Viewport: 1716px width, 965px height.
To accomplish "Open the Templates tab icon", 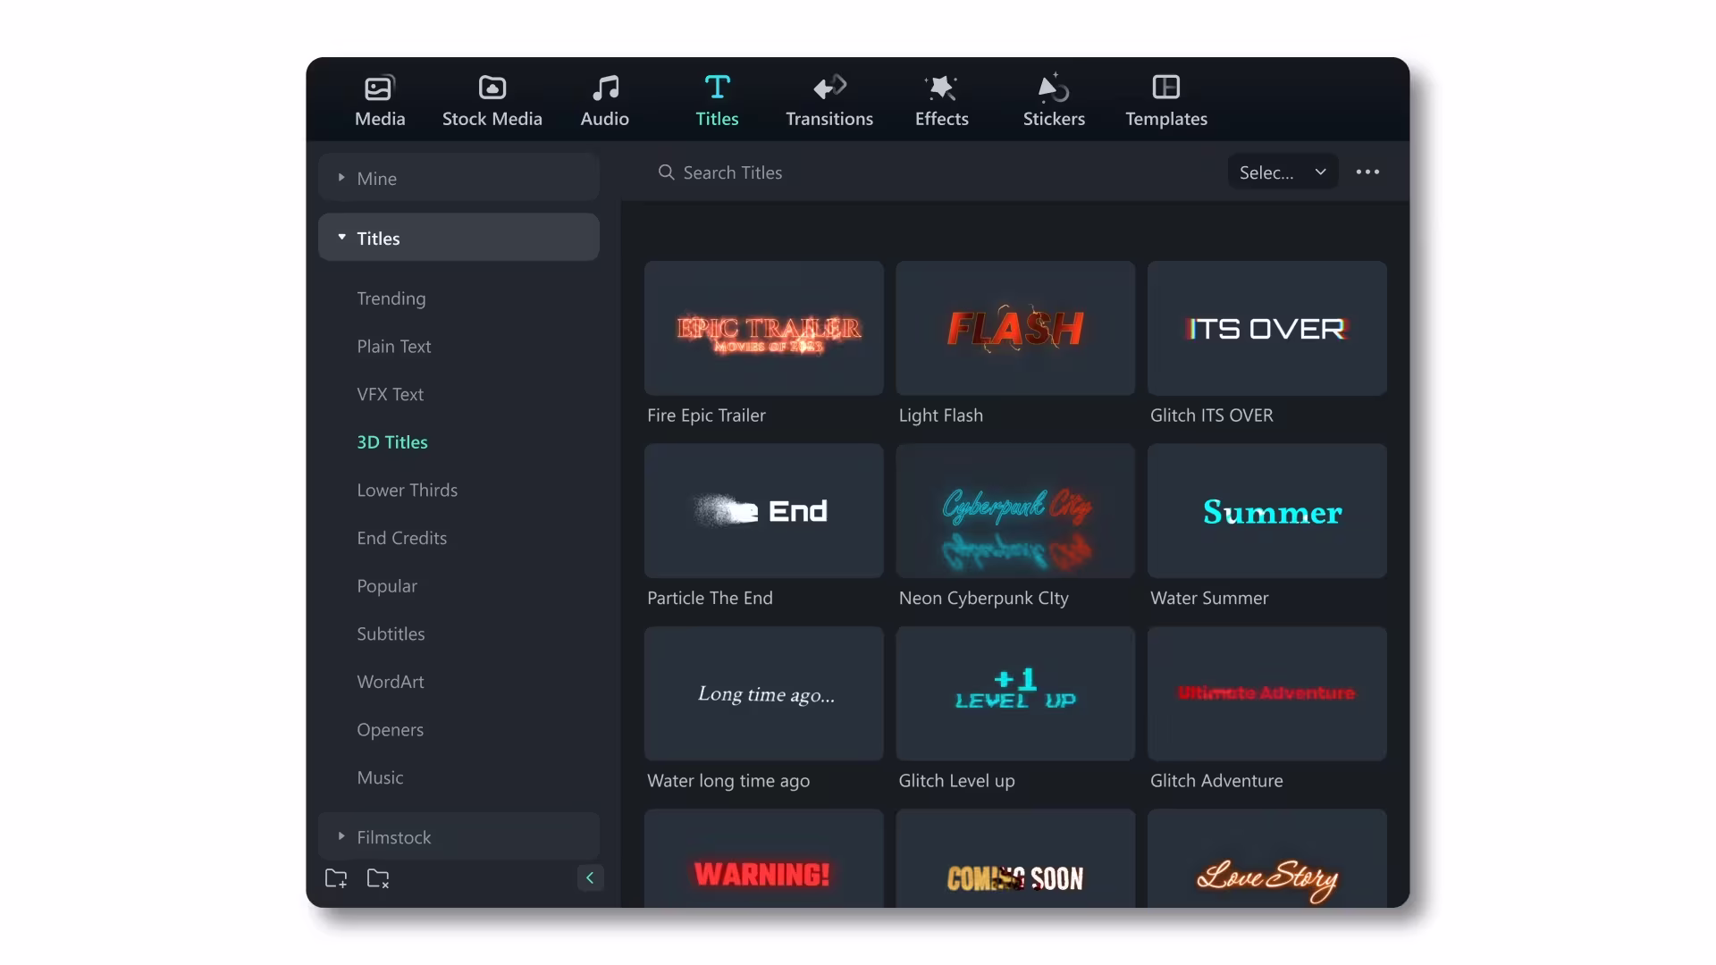I will 1166,87.
